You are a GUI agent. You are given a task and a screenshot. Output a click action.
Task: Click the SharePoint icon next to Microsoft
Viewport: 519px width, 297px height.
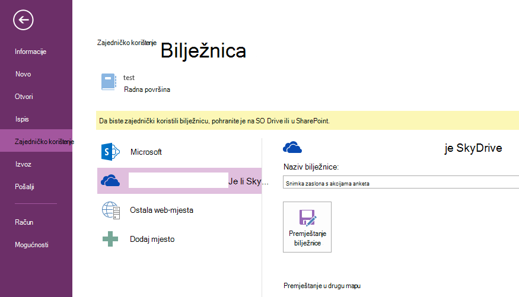[110, 152]
